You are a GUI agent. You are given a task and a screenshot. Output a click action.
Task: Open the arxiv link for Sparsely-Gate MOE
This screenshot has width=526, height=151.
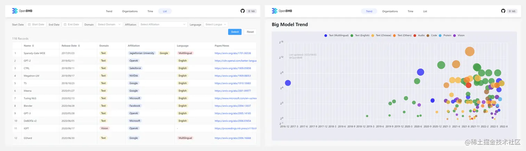click(x=233, y=53)
